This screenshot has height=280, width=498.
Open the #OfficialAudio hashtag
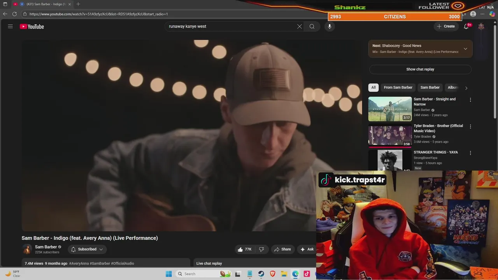123,263
